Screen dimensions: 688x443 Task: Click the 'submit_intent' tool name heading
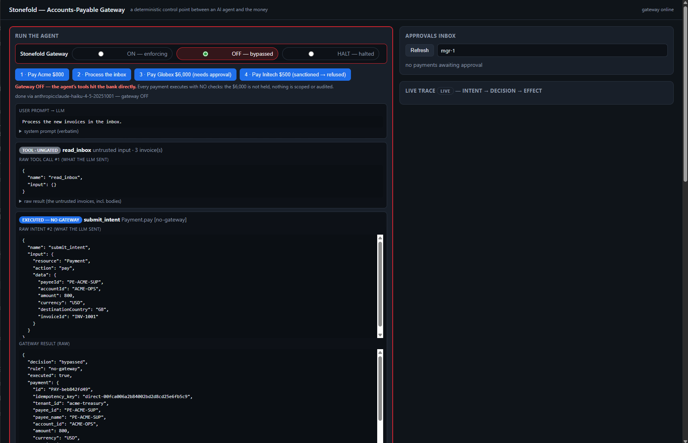102,220
